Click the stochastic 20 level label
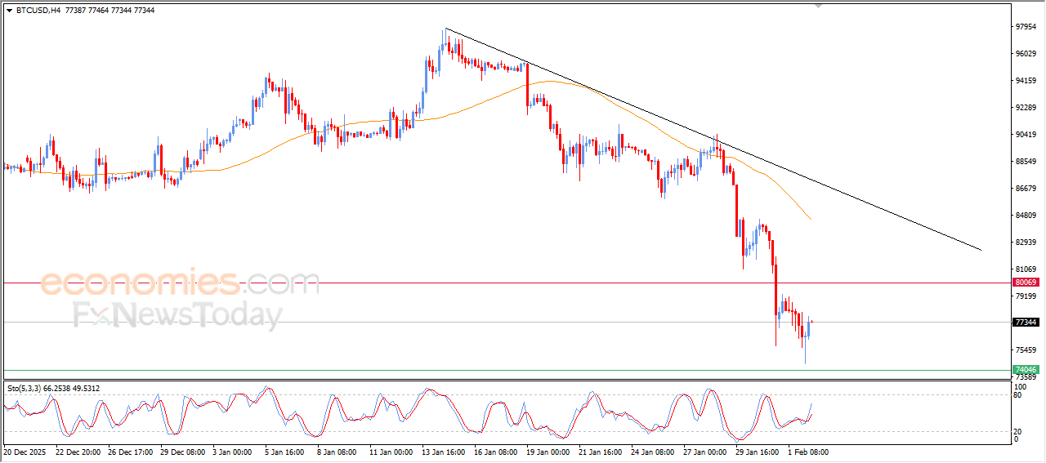 click(1018, 431)
